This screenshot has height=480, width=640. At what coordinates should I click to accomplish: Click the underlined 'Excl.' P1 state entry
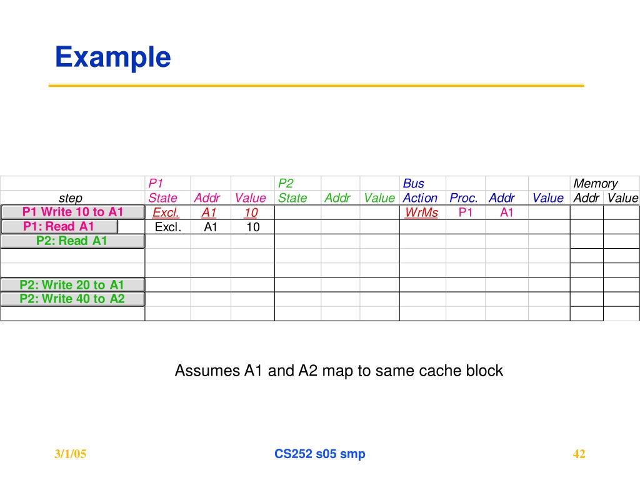point(166,212)
